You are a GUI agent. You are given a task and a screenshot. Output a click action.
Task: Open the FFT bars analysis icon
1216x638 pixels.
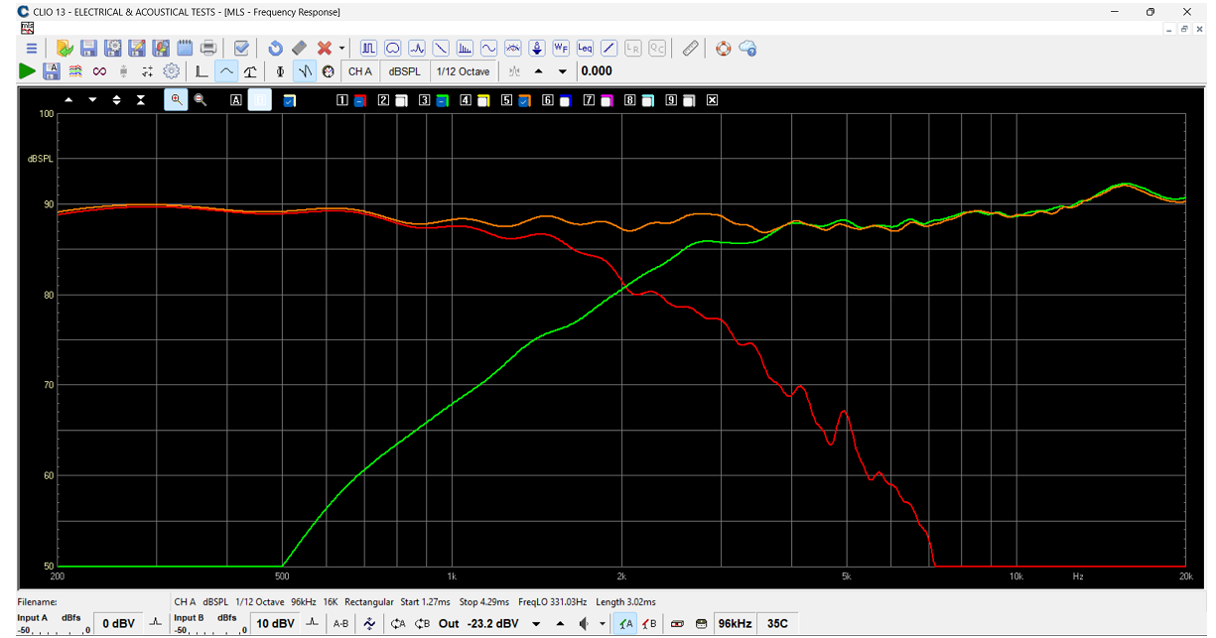(x=465, y=48)
